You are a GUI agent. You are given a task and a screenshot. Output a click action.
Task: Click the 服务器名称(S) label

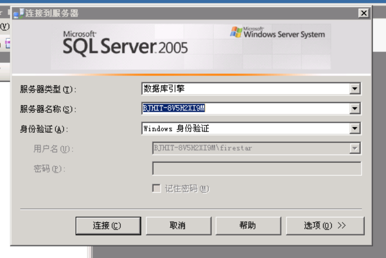pyautogui.click(x=48, y=109)
